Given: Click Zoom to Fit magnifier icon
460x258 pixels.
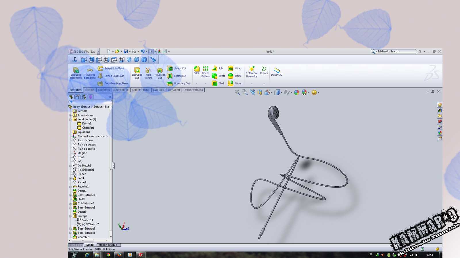Looking at the screenshot, I should click(237, 92).
